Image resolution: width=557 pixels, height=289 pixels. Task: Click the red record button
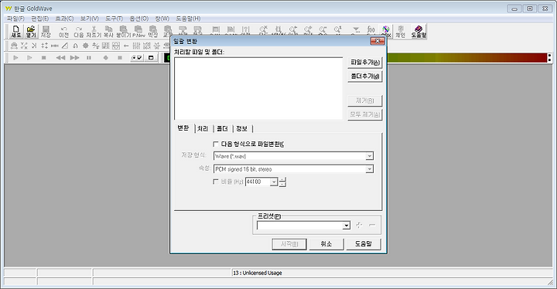click(105, 57)
